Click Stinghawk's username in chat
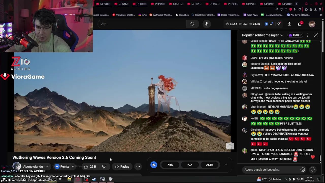This screenshot has width=325, height=183. (257, 94)
